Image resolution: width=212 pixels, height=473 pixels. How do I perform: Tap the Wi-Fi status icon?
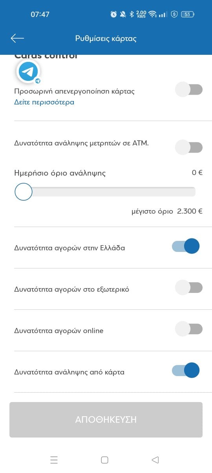[x=153, y=15]
